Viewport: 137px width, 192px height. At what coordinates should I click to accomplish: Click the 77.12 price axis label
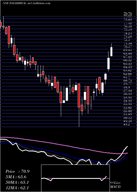tap(128, 23)
